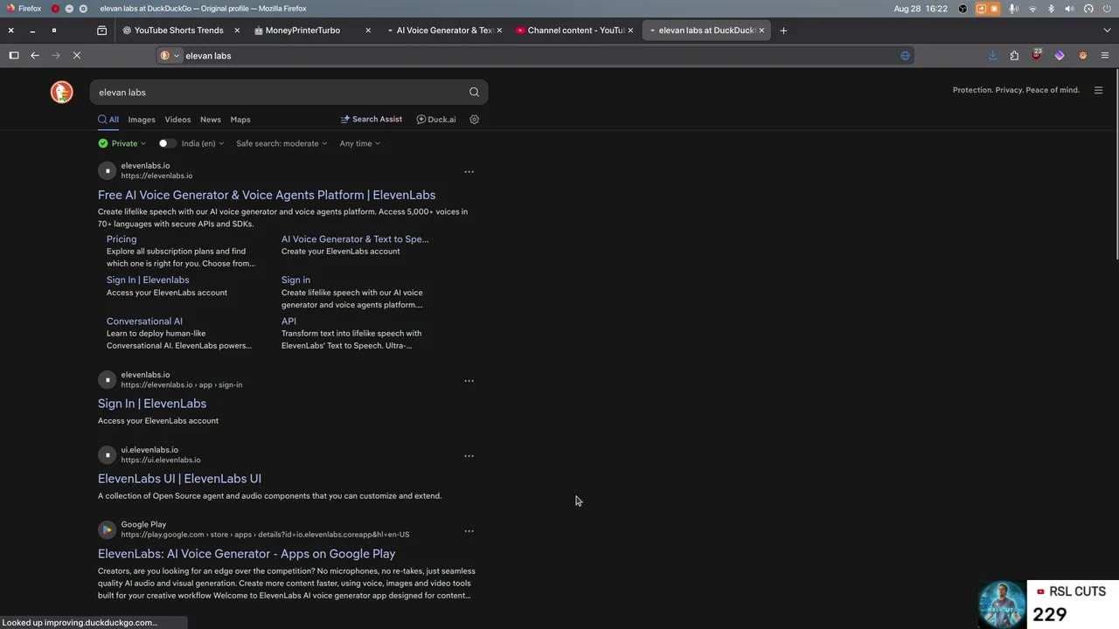The height and width of the screenshot is (629, 1119).
Task: Select the Images search tab
Action: [x=142, y=120]
